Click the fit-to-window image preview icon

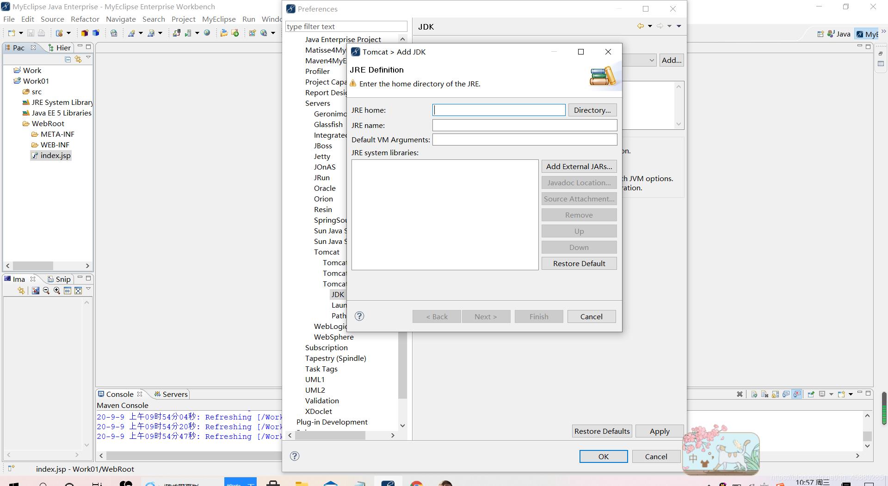(x=78, y=291)
